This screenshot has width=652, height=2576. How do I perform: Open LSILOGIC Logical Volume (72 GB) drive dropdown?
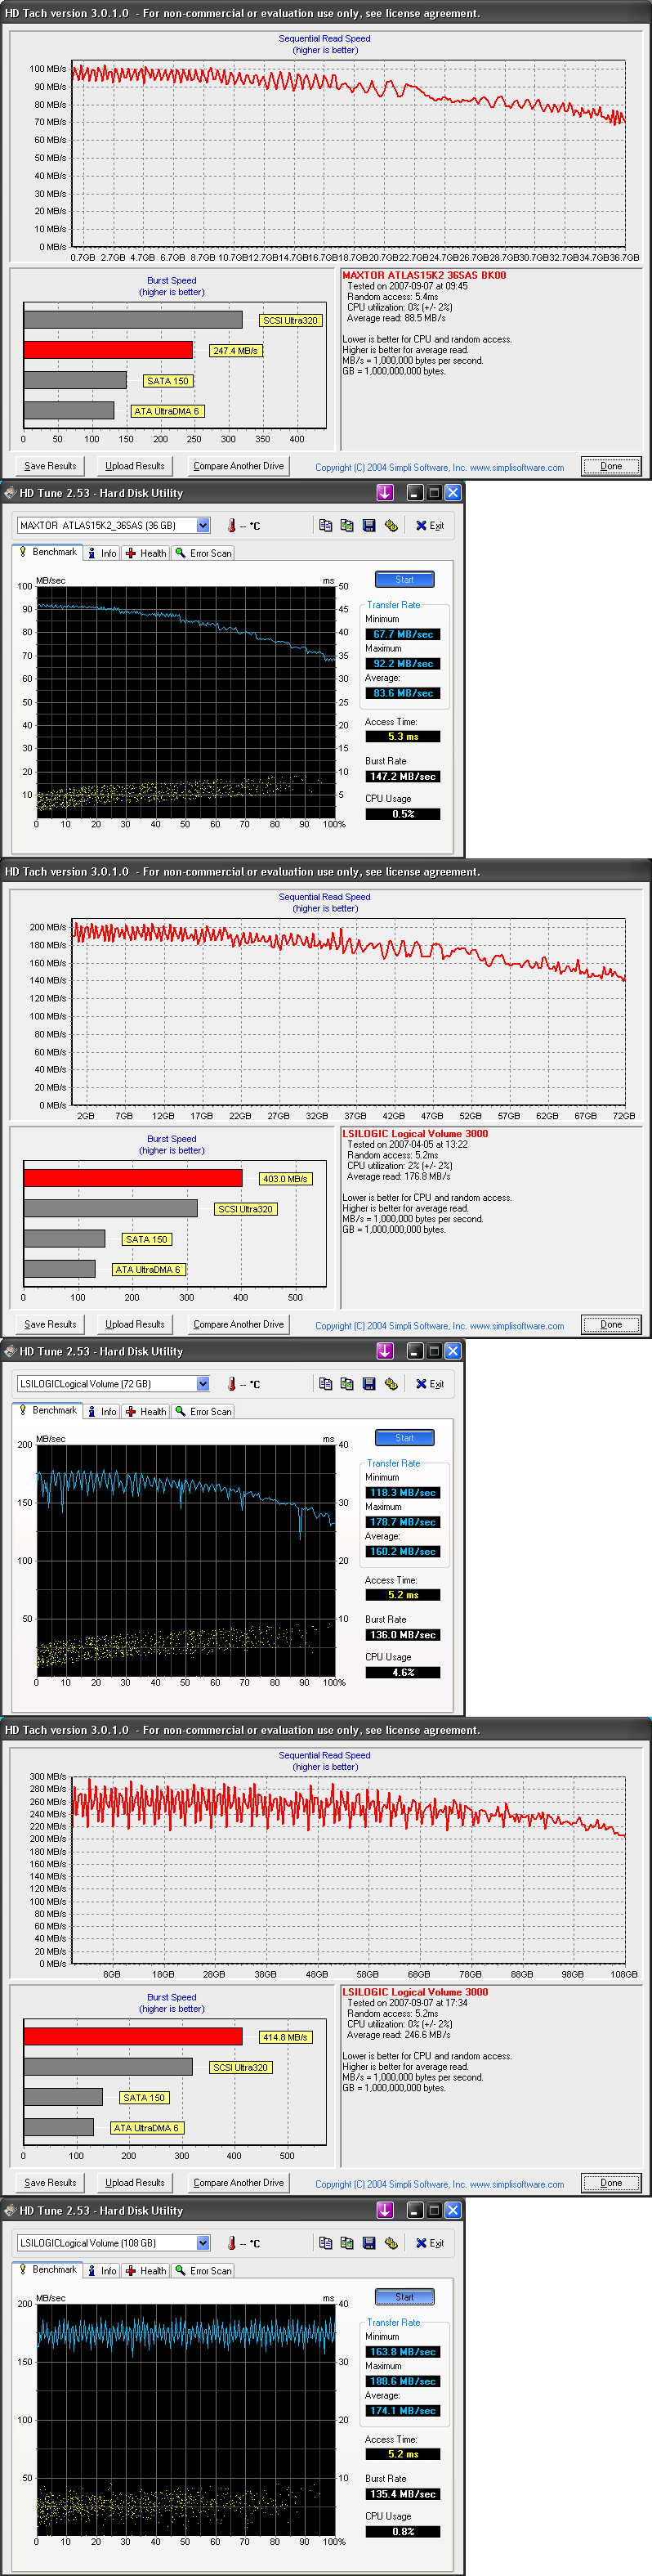(203, 1383)
